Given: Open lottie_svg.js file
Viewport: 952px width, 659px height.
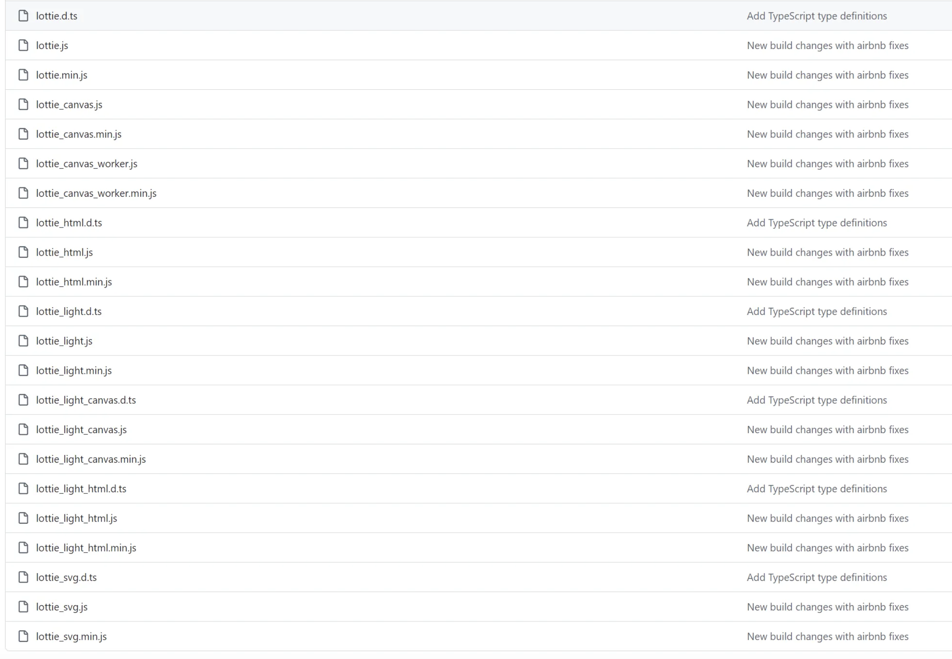Looking at the screenshot, I should tap(61, 607).
